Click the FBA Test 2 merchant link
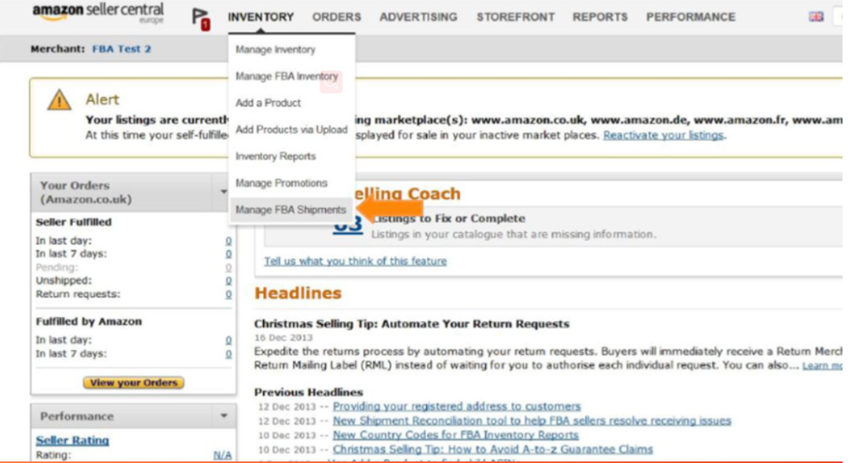Image resolution: width=848 pixels, height=463 pixels. coord(121,49)
